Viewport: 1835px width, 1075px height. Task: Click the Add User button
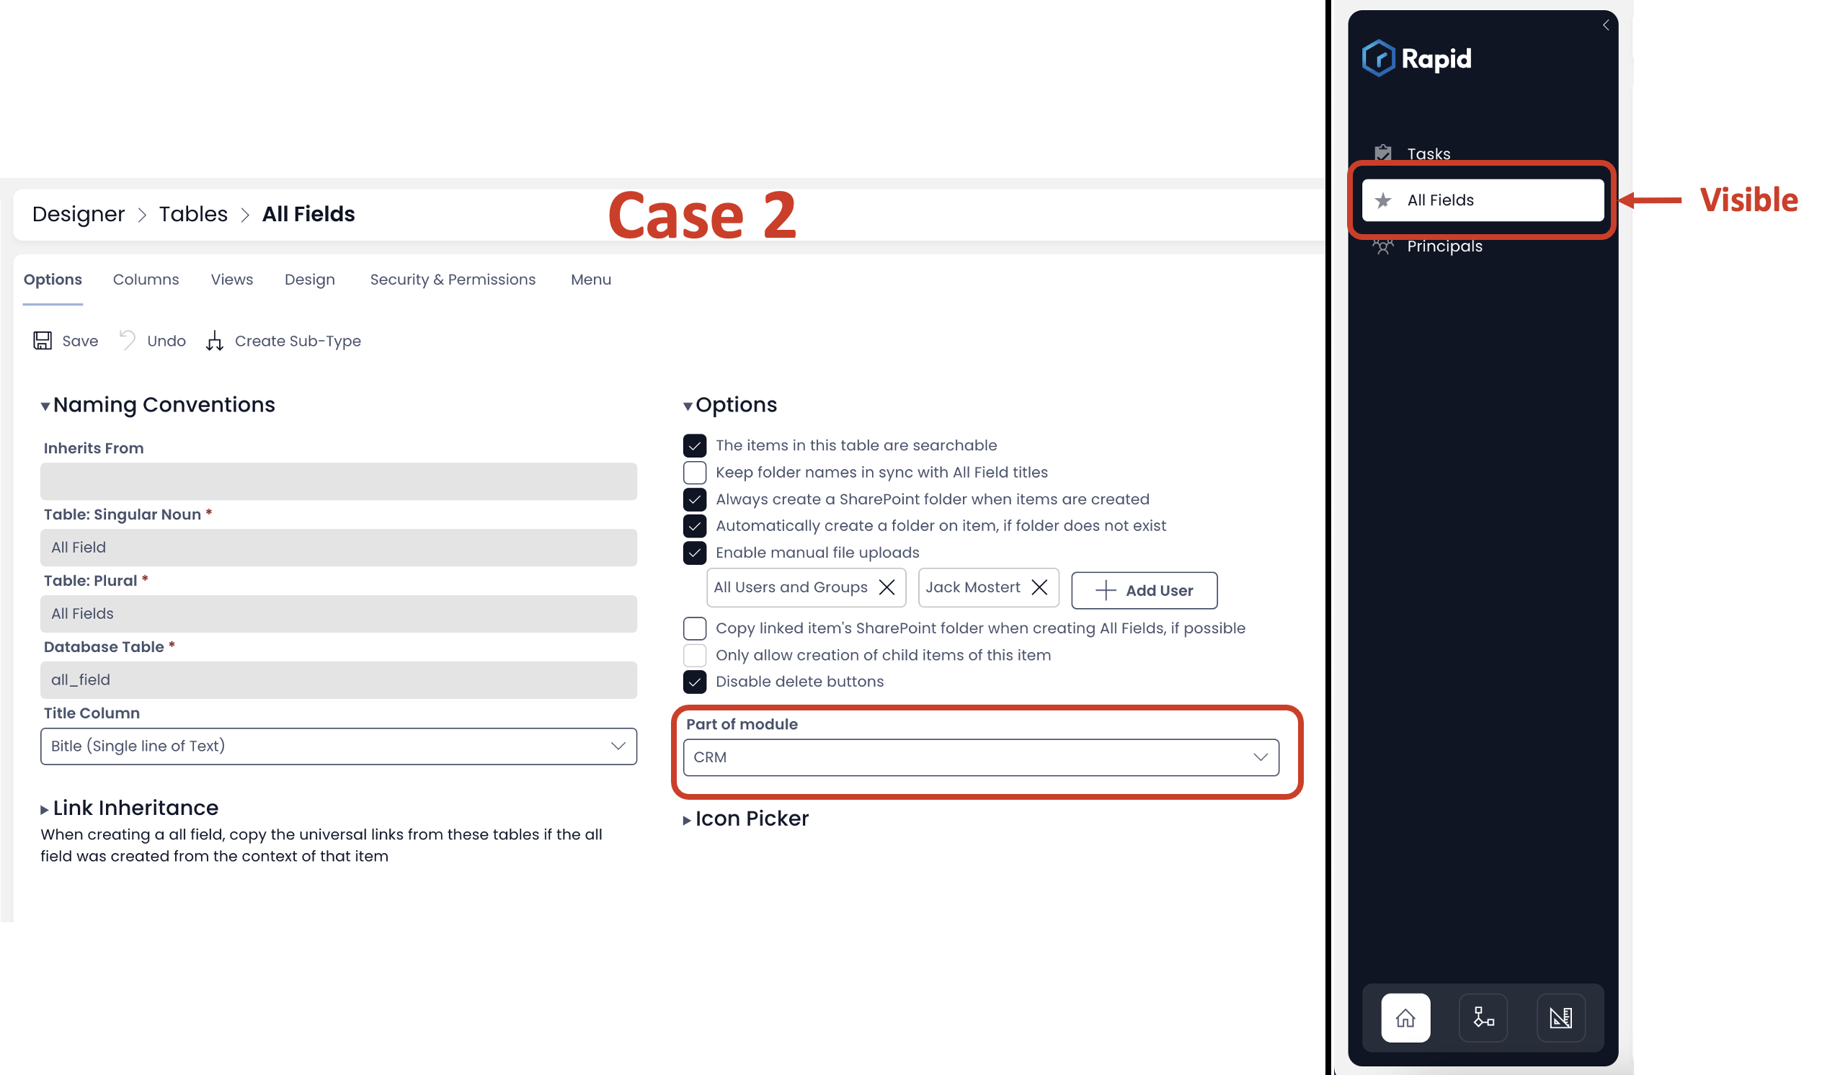(x=1144, y=590)
